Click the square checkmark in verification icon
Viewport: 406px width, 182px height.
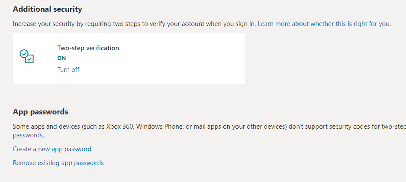(x=29, y=59)
